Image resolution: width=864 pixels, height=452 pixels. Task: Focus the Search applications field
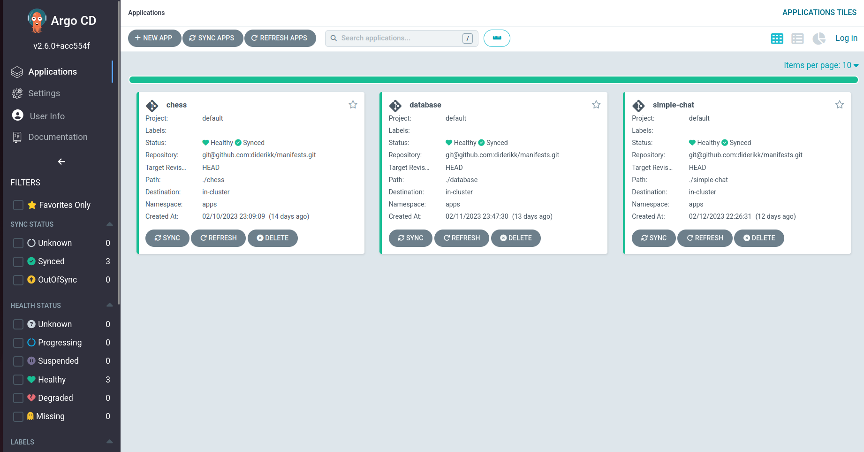click(x=401, y=38)
